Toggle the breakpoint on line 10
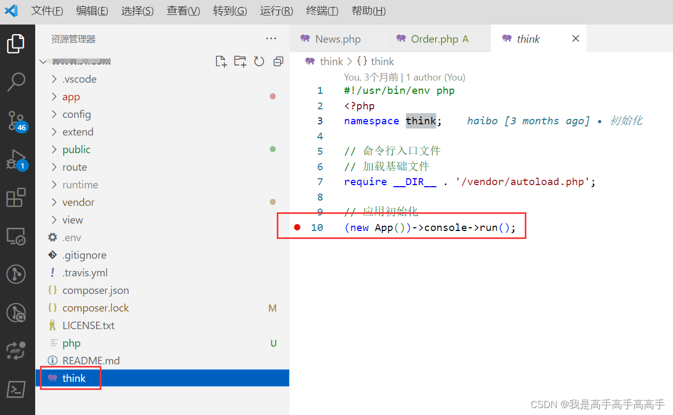The height and width of the screenshot is (415, 673). pos(297,227)
